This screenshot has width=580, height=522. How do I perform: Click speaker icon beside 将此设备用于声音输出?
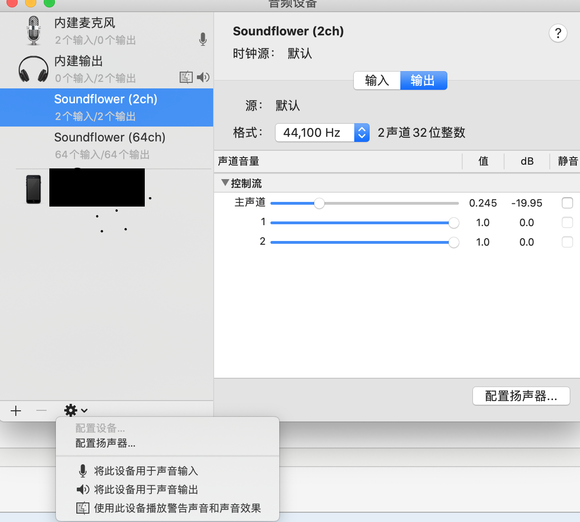(83, 489)
